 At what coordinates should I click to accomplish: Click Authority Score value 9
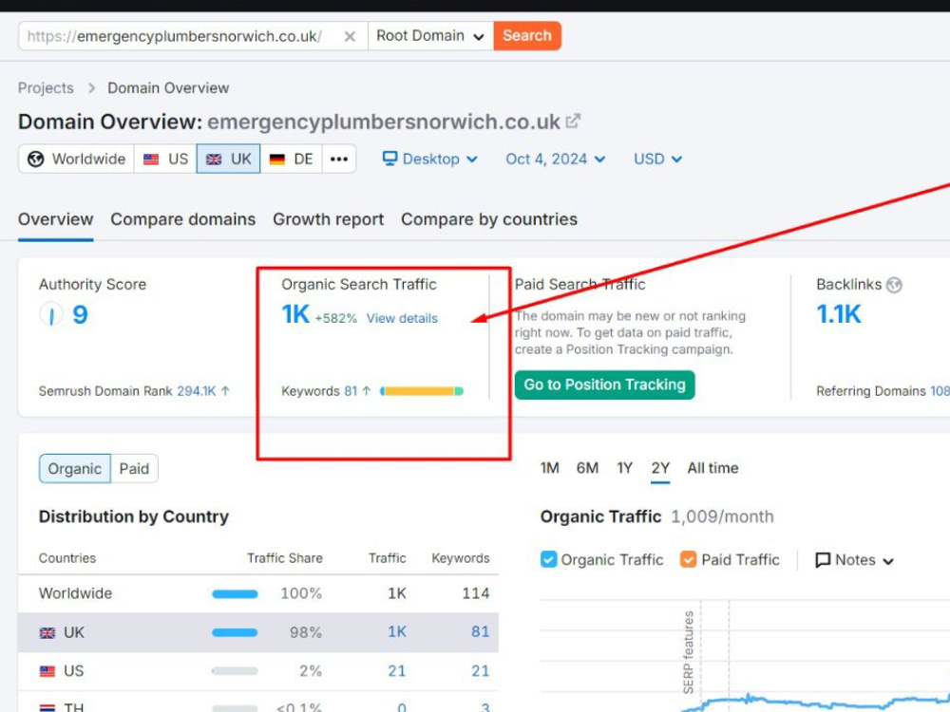coord(80,315)
